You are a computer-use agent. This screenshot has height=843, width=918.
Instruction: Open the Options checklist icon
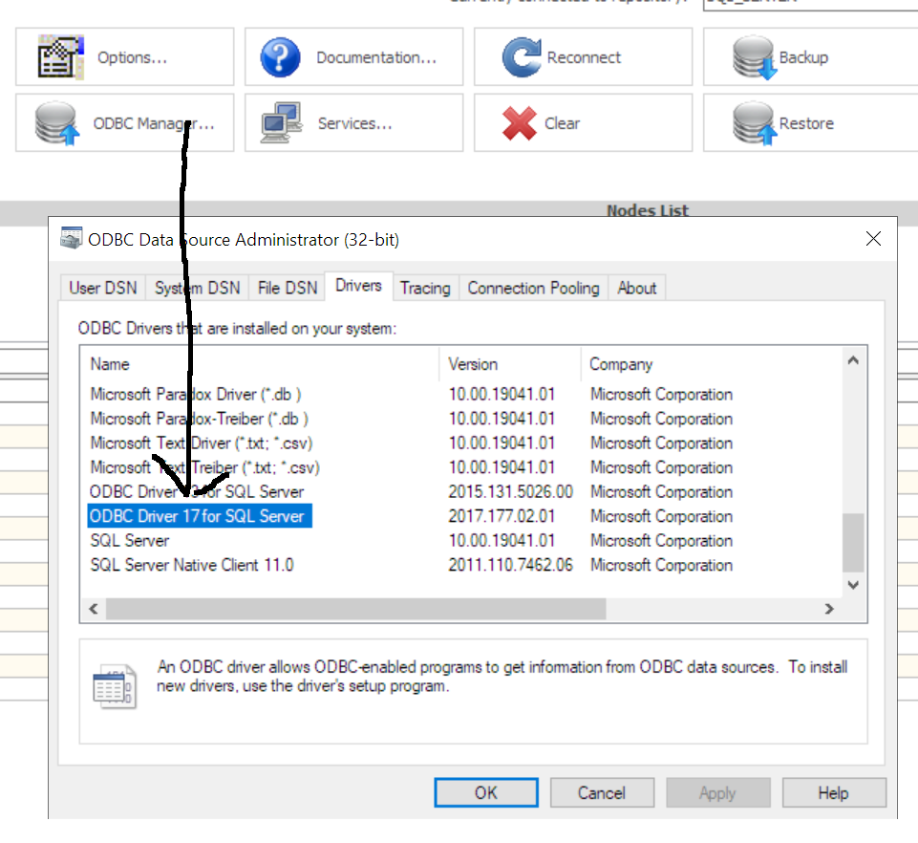pyautogui.click(x=61, y=56)
